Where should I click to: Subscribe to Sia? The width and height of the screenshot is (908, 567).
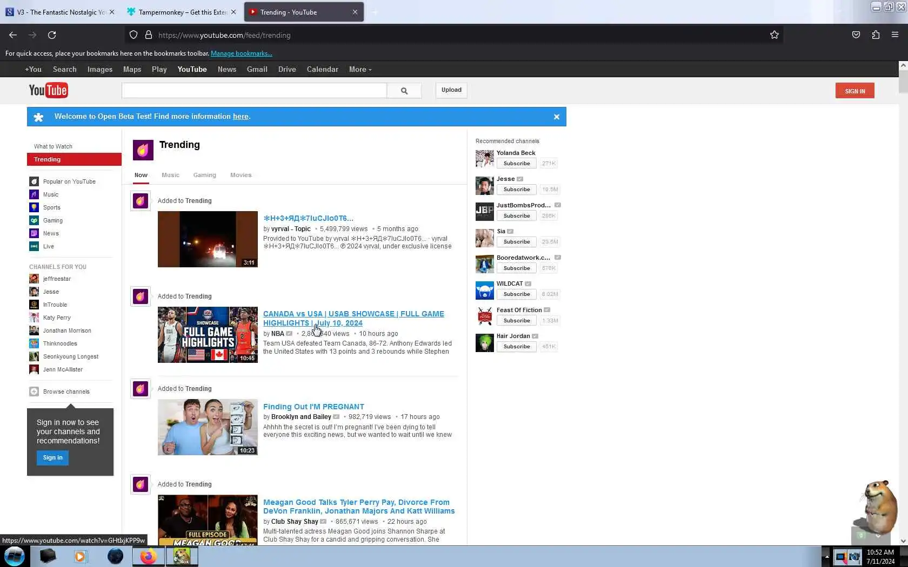click(517, 242)
